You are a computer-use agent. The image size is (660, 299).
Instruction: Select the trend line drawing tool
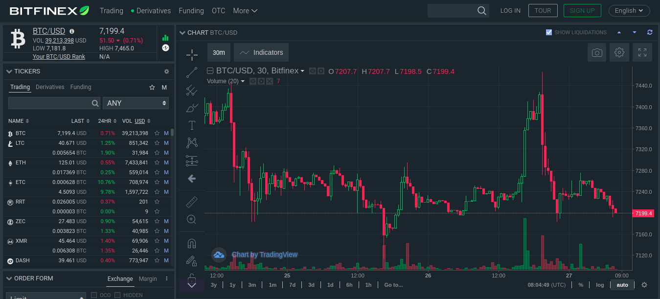pyautogui.click(x=192, y=72)
